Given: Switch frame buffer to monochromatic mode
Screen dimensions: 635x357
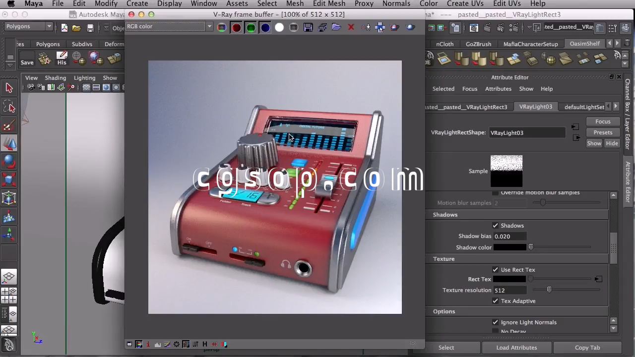Looking at the screenshot, I should [x=294, y=27].
